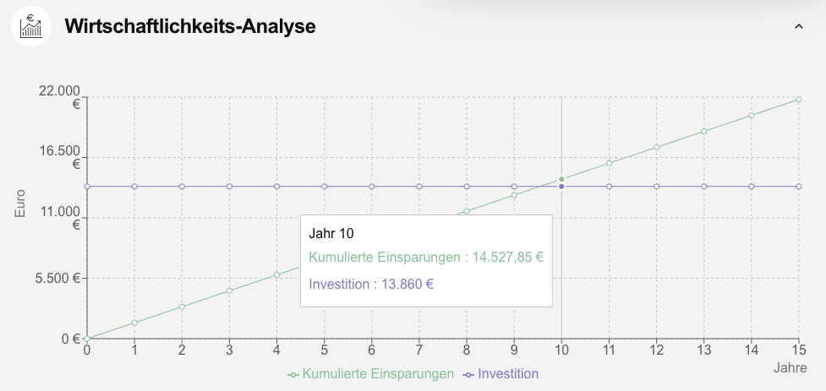Image resolution: width=826 pixels, height=391 pixels.
Task: Collapse the Wirtschaftlichkeits-Analyse section chevron
Action: (798, 27)
